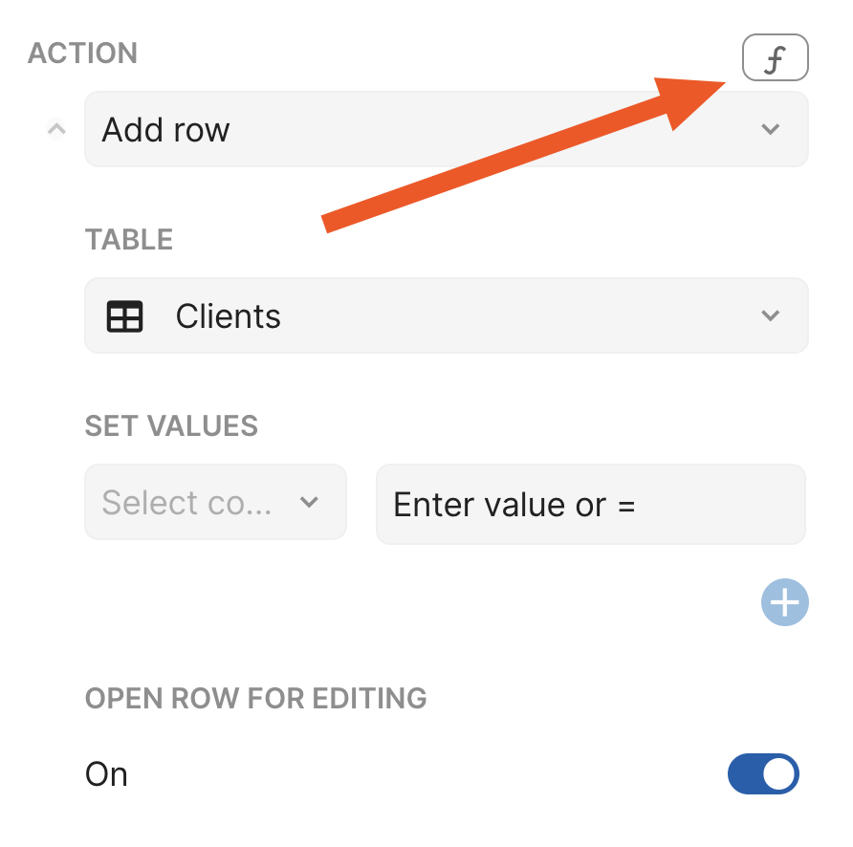Click the chevron in the Select column box
853x847 pixels.
coord(309,502)
